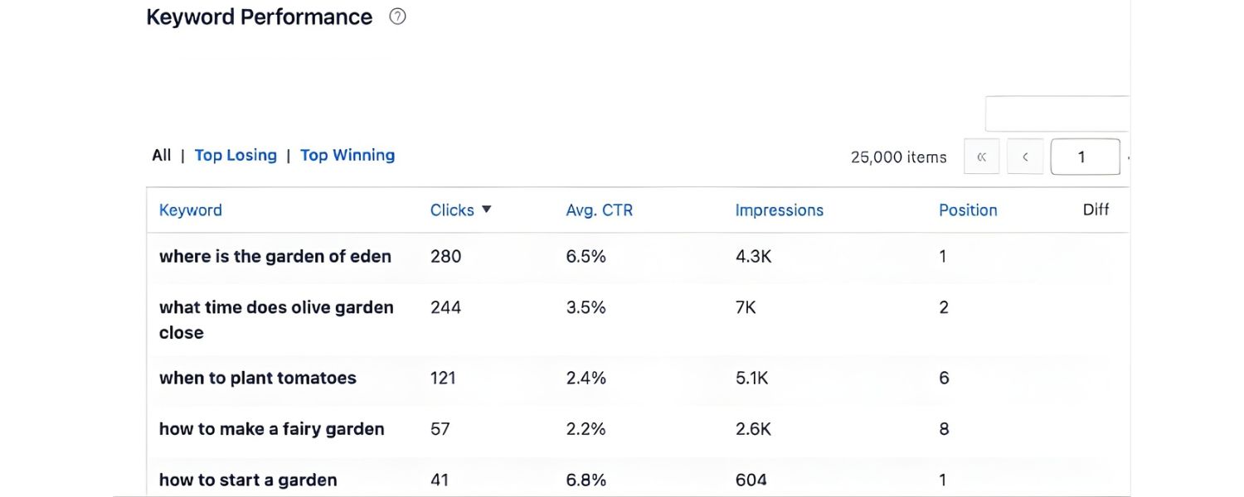Viewport: 1244px width, 497px height.
Task: Open the keyword 'where is the garden of eden'
Action: (275, 256)
